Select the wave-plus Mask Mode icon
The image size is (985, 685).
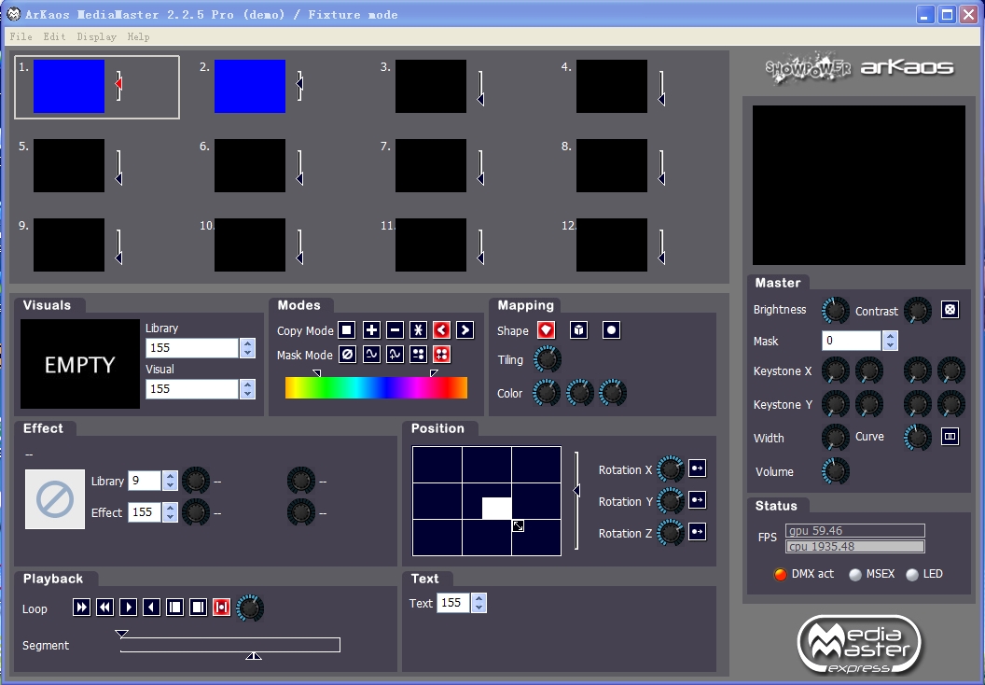click(x=395, y=355)
